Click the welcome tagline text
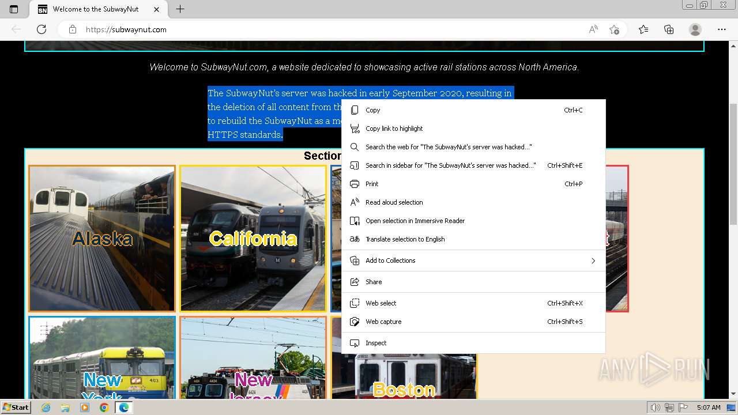Screen dimensions: 738x415 click(364, 67)
